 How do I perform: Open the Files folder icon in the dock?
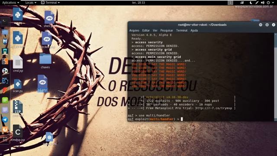pyautogui.click(x=5, y=32)
